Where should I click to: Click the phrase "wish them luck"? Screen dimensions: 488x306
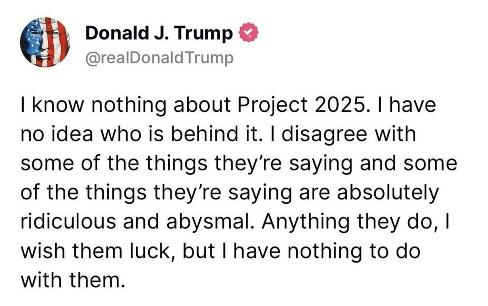click(99, 251)
